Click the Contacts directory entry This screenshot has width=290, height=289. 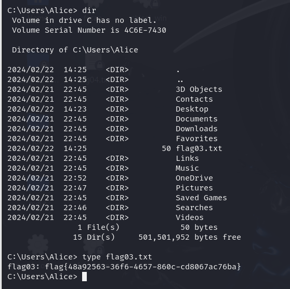pos(194,99)
